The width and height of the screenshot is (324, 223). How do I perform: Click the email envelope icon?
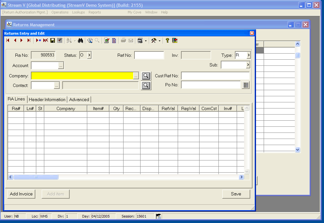click(131, 40)
